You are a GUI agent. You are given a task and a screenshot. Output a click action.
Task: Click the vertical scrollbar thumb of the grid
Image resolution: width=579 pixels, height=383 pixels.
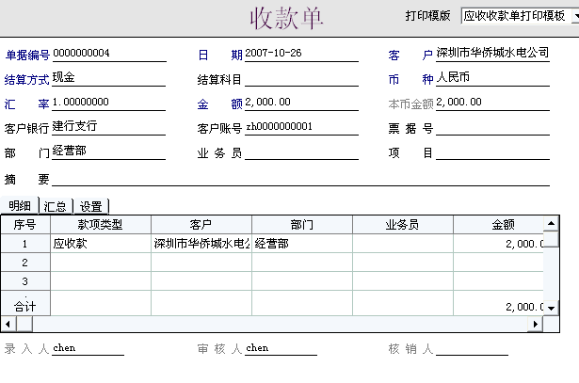point(552,239)
